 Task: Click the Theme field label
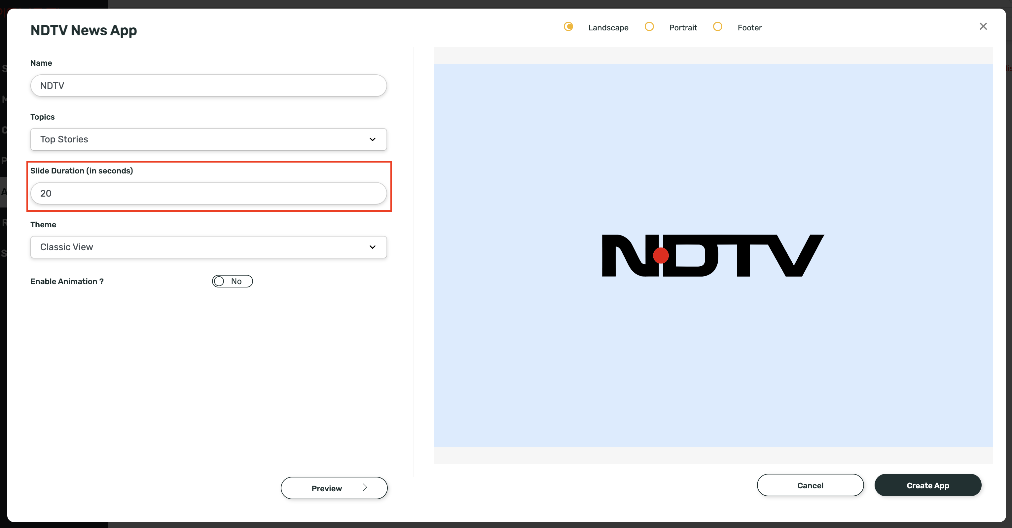(x=43, y=224)
